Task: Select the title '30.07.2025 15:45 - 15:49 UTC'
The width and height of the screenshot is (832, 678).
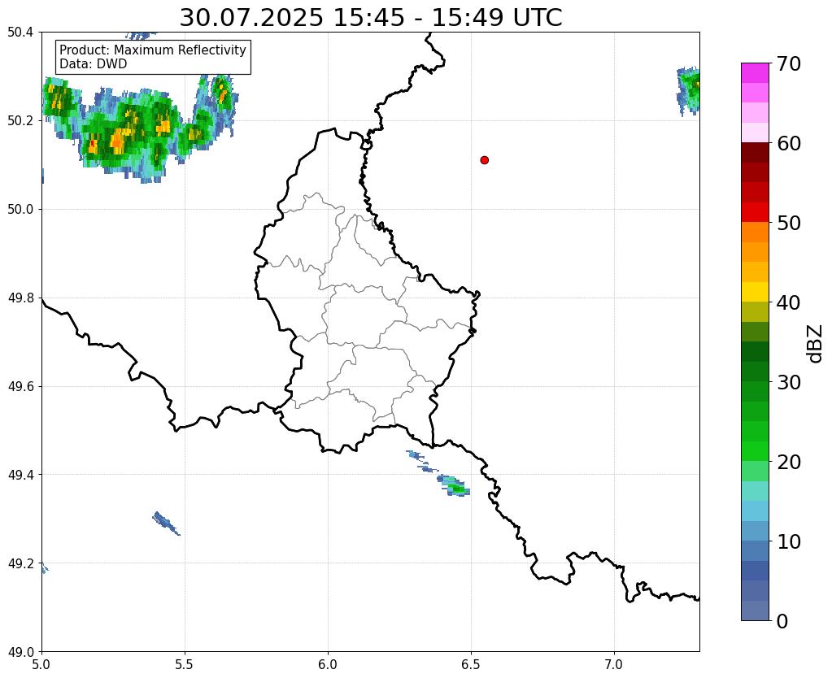Action: click(370, 18)
